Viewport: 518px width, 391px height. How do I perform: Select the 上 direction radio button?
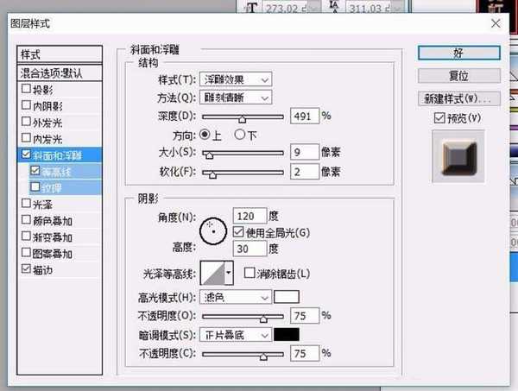click(205, 135)
